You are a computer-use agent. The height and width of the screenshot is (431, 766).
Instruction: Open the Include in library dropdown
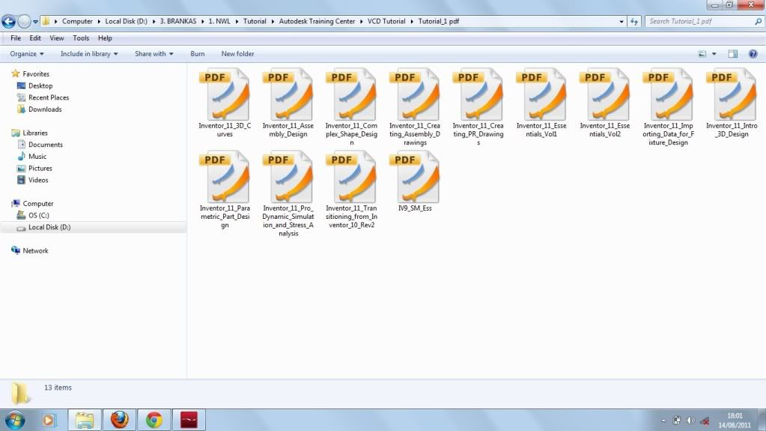tap(89, 54)
